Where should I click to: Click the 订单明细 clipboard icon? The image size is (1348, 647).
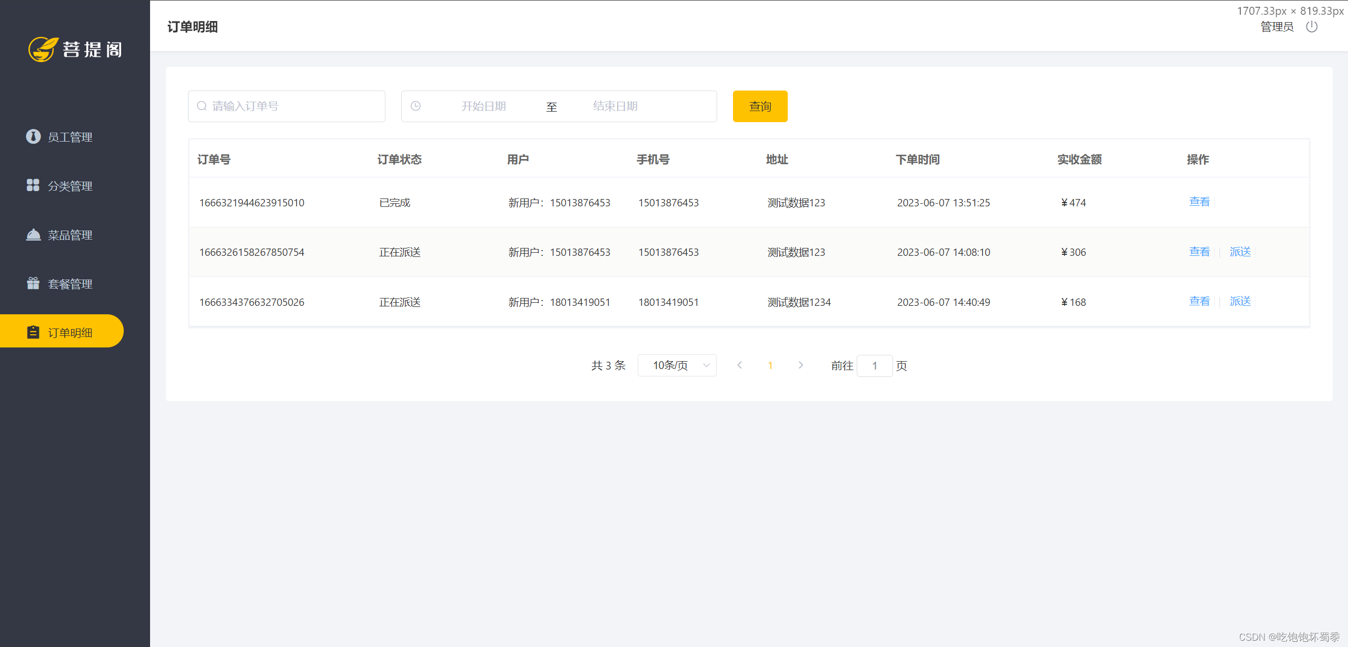pos(33,332)
